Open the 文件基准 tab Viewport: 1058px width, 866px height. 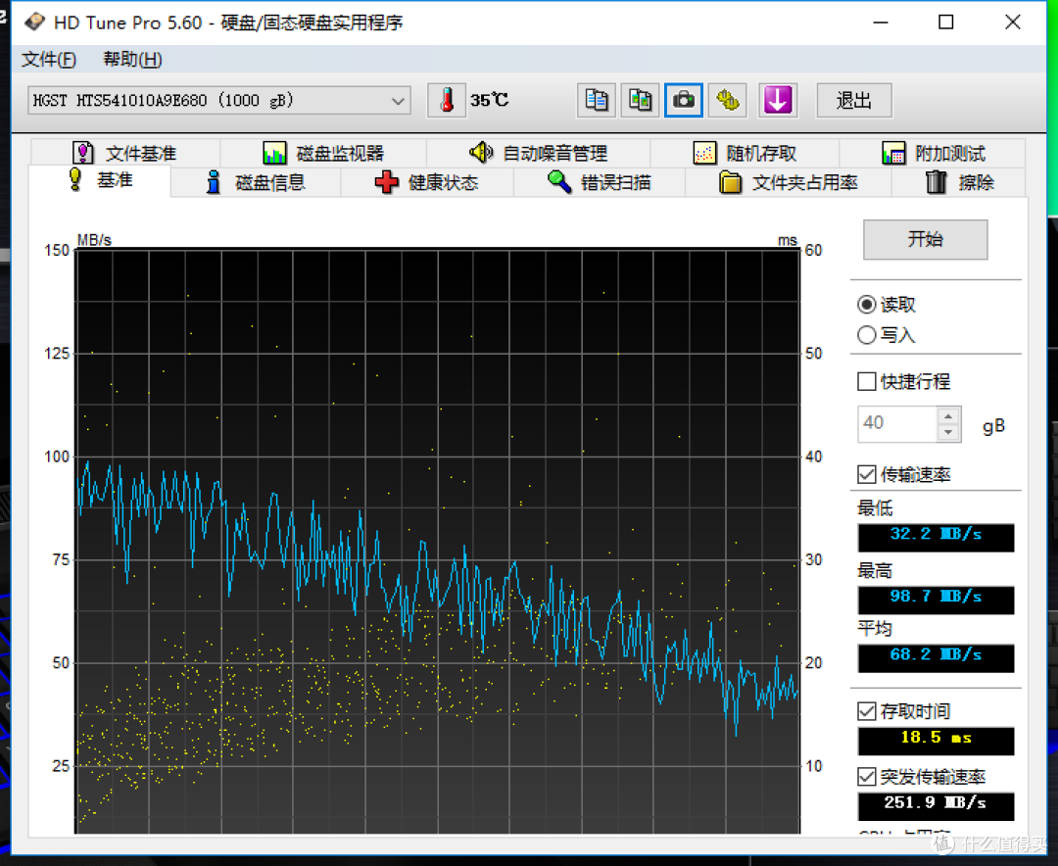point(124,153)
